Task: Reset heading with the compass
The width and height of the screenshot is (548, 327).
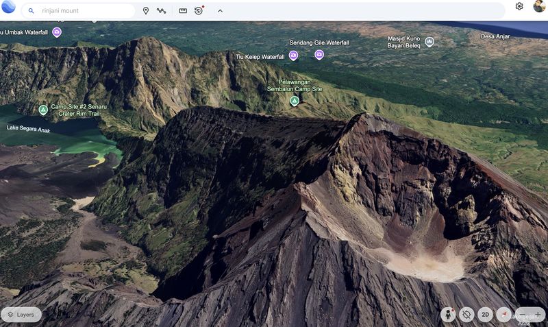Action: [503, 315]
